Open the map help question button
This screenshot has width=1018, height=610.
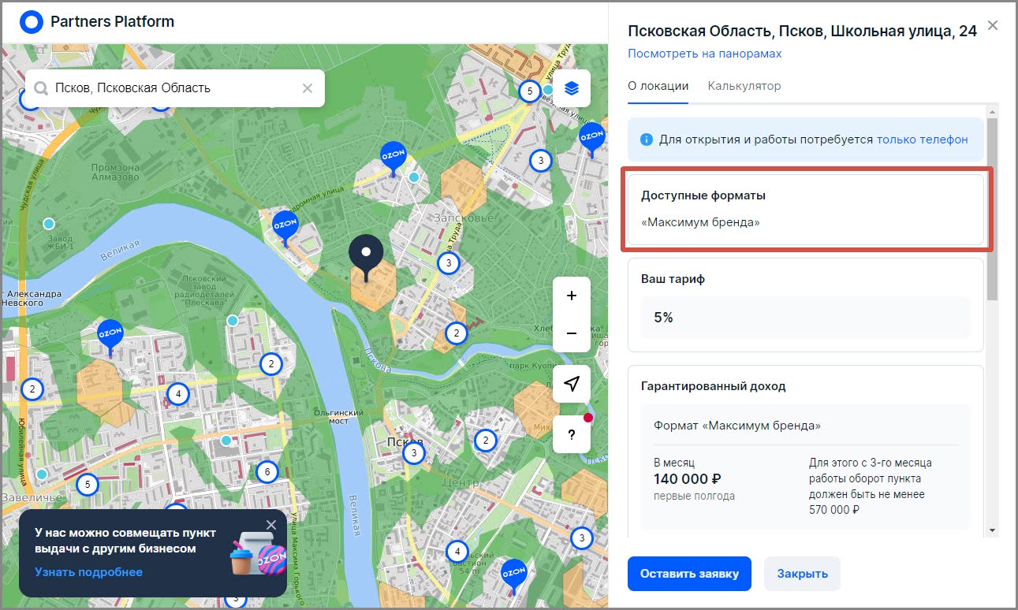(x=572, y=434)
